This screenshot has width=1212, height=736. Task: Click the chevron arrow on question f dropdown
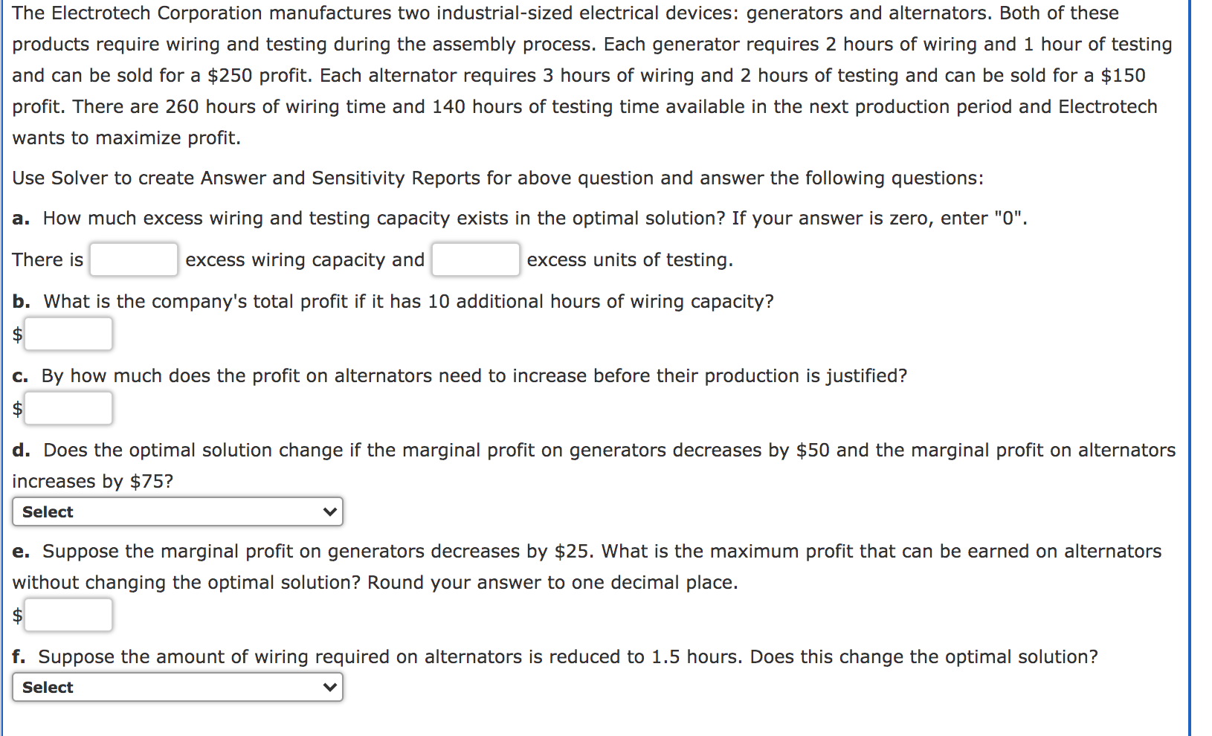(330, 687)
